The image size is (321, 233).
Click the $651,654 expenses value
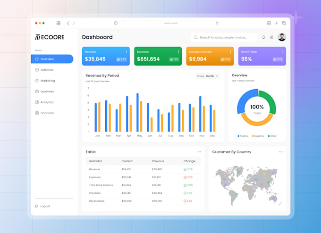pyautogui.click(x=148, y=59)
